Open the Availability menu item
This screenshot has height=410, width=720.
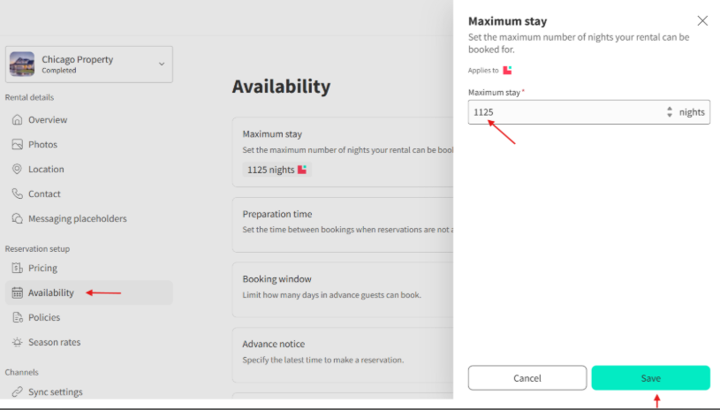click(51, 293)
